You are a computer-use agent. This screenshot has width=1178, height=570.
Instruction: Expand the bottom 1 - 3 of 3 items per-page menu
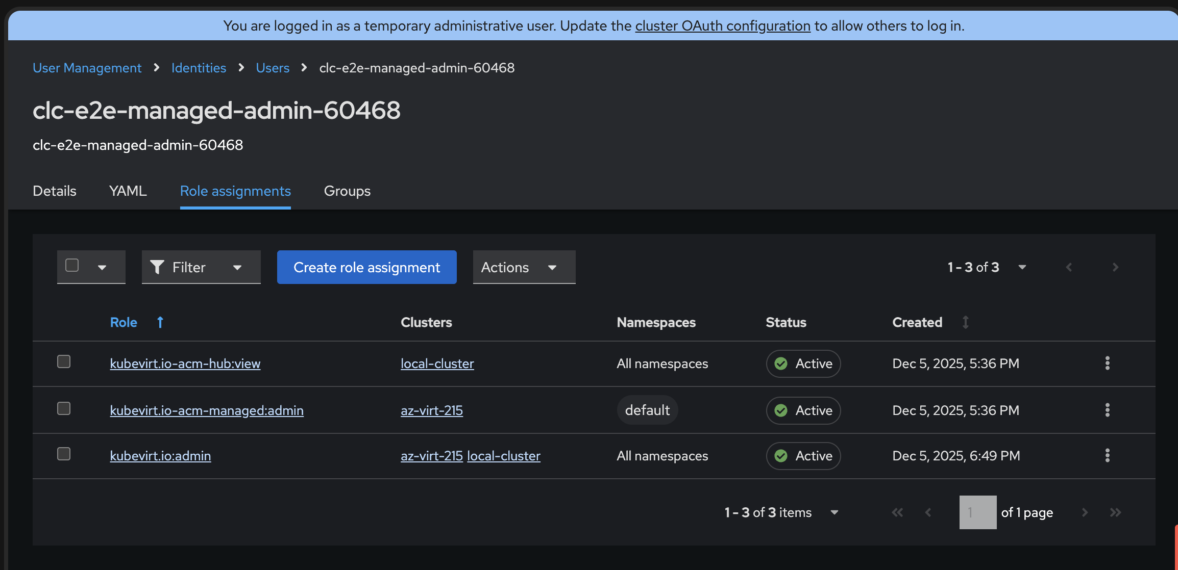click(835, 512)
